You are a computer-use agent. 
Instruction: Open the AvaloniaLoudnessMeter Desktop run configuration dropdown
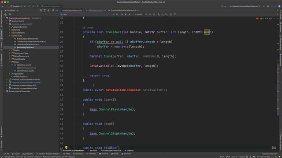pyautogui.click(x=245, y=6)
